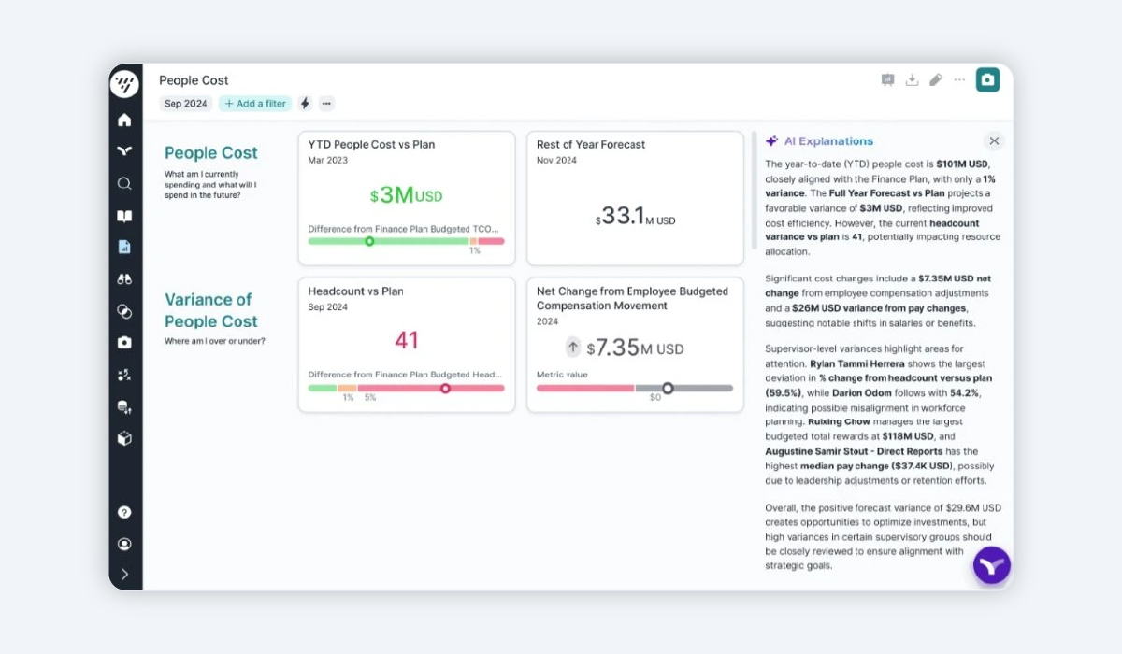The height and width of the screenshot is (654, 1122).
Task: Edit analysis with the pencil icon
Action: pos(936,80)
